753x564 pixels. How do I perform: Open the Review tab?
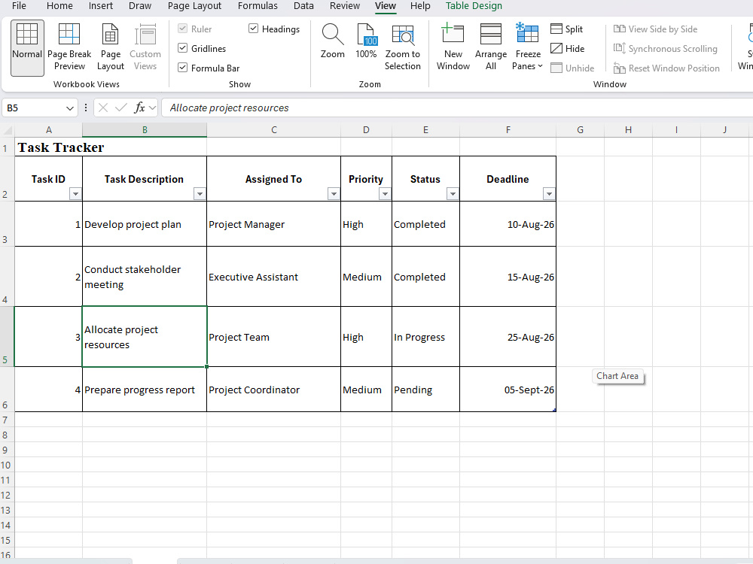coord(345,6)
